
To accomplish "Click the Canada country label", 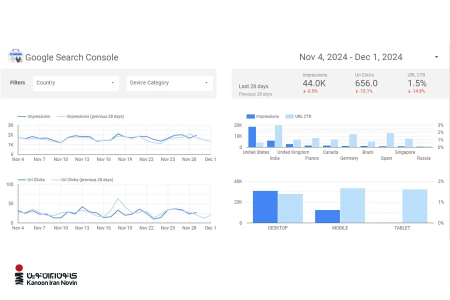I will click(x=330, y=152).
